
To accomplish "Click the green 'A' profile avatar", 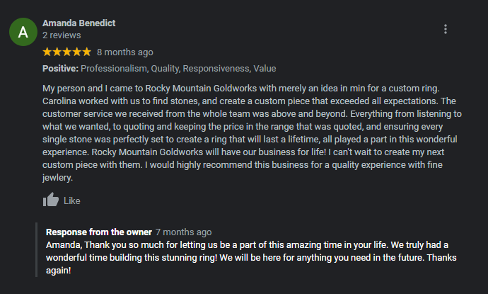I will coord(23,32).
